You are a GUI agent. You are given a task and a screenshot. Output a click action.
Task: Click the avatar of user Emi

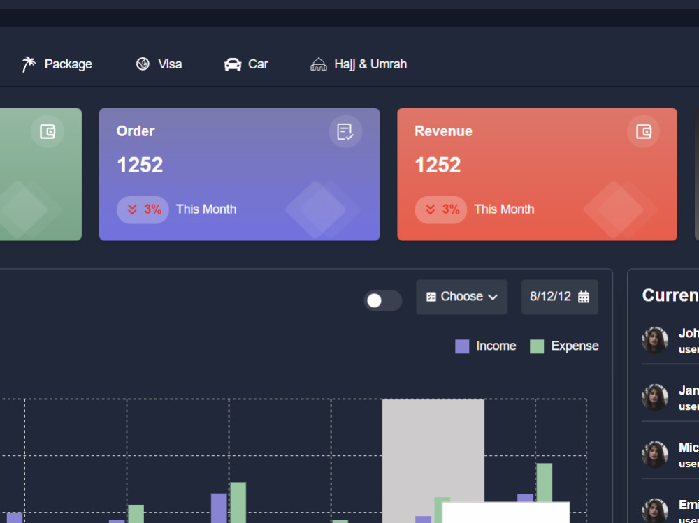coord(655,511)
